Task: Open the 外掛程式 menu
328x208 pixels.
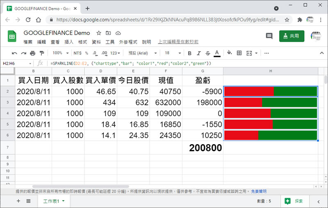Action: click(x=128, y=42)
